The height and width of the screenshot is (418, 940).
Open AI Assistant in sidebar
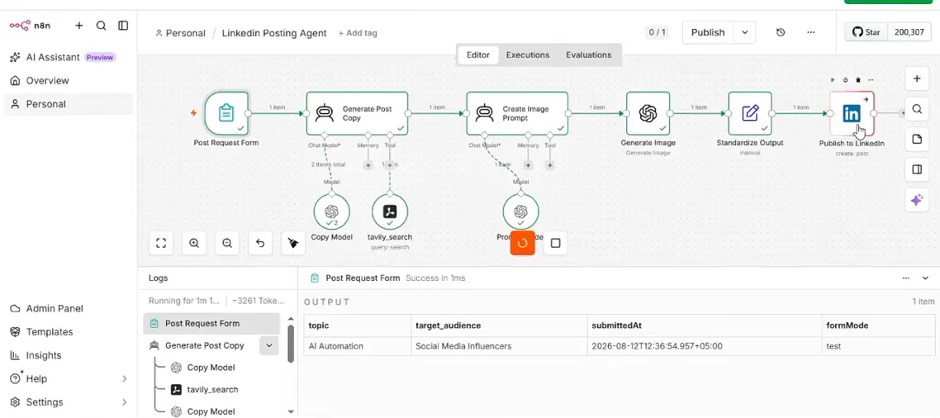69,57
